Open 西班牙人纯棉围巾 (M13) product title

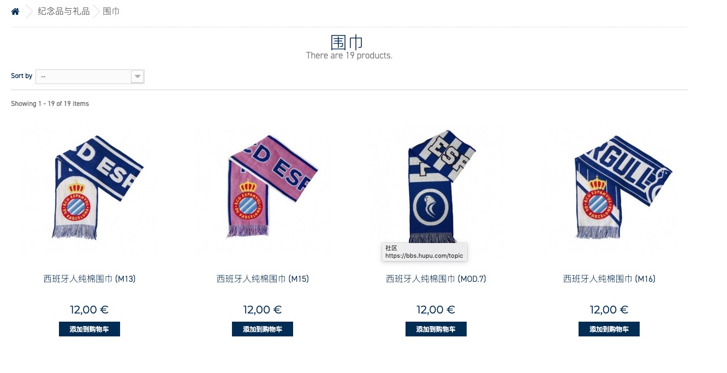click(90, 279)
